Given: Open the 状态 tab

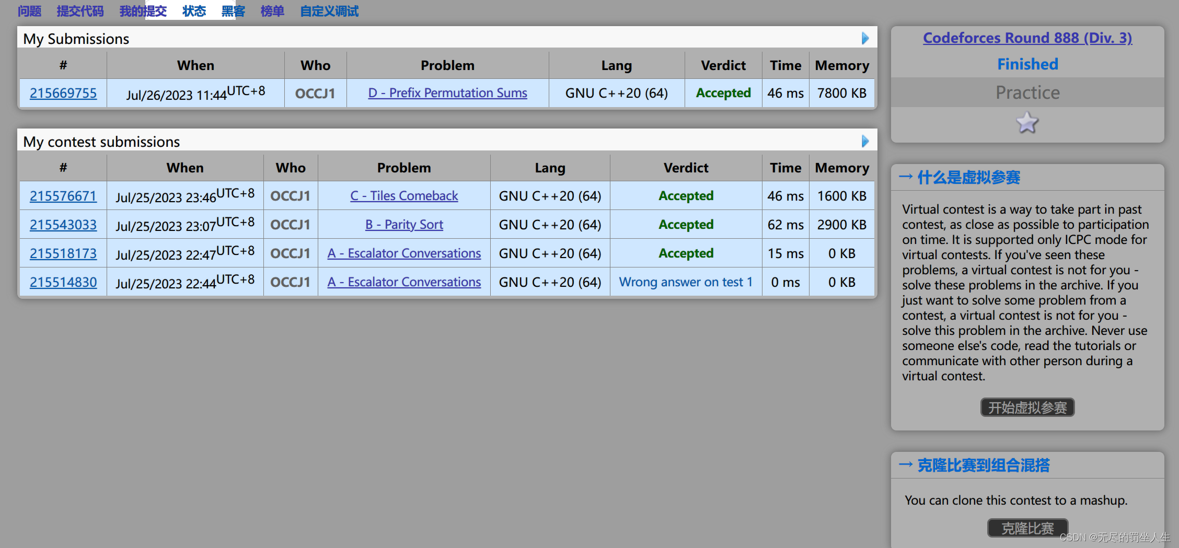Looking at the screenshot, I should pos(194,11).
